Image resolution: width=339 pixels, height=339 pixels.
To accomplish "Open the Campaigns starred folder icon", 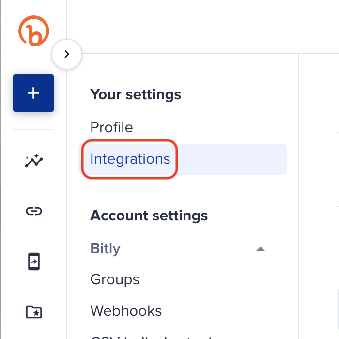I will pyautogui.click(x=34, y=312).
